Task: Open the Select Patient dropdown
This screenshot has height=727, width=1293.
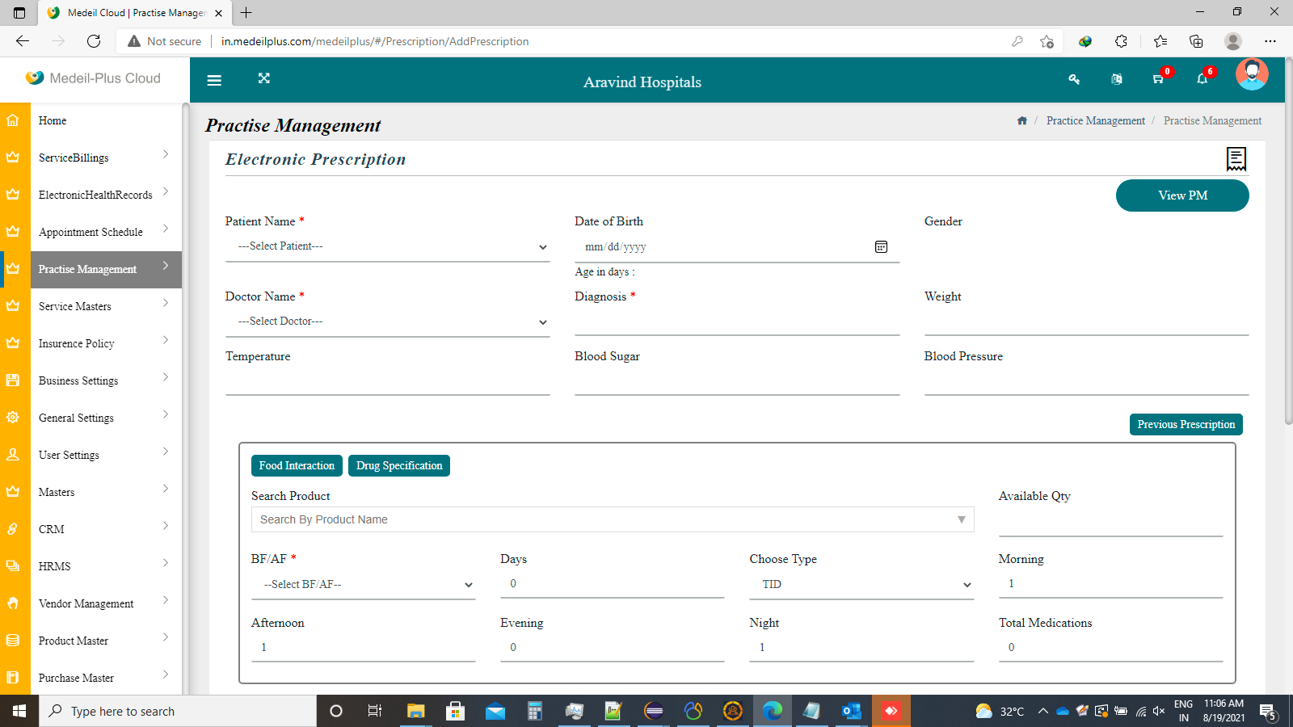Action: point(388,246)
